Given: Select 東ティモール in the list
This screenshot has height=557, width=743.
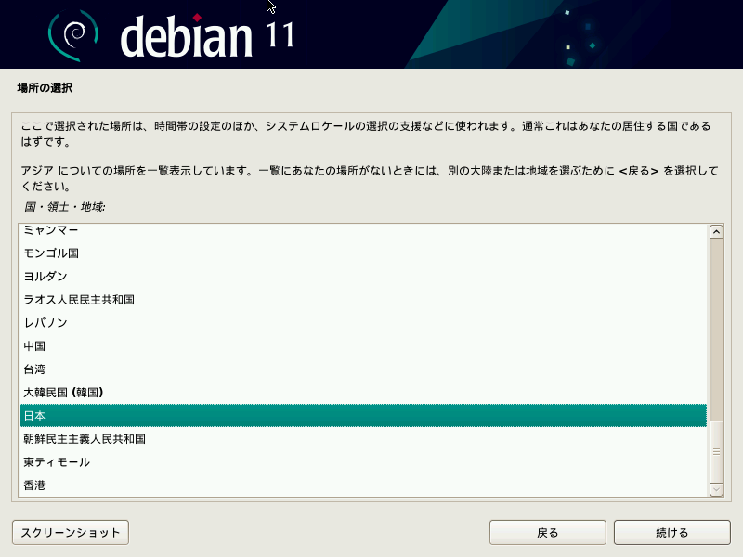Looking at the screenshot, I should [363, 461].
